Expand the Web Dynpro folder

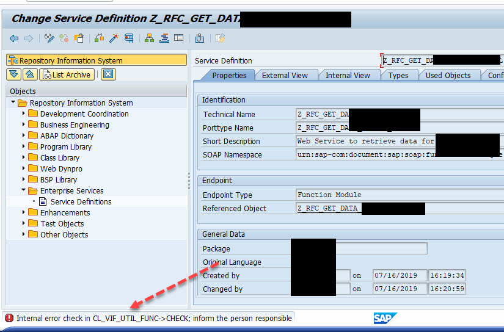[23, 168]
